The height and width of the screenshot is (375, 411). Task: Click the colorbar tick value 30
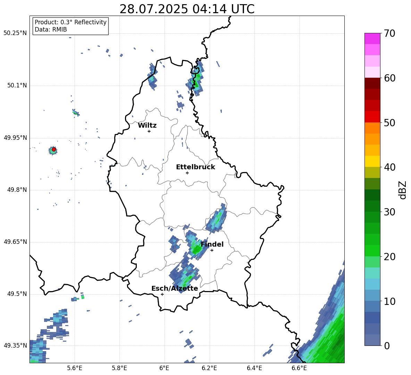389,212
